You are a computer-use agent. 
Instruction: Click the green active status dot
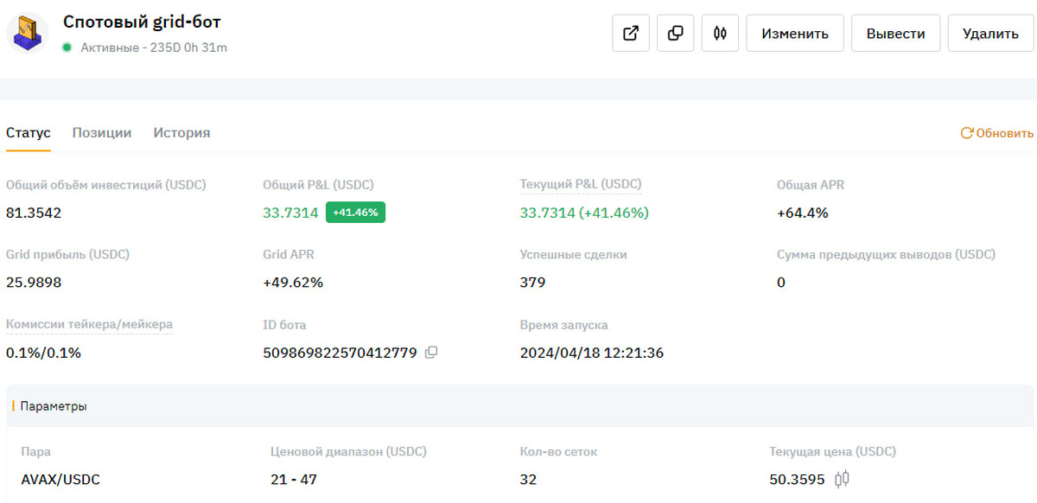pyautogui.click(x=67, y=48)
